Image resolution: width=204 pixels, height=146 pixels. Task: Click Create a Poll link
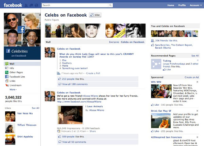[93, 73]
